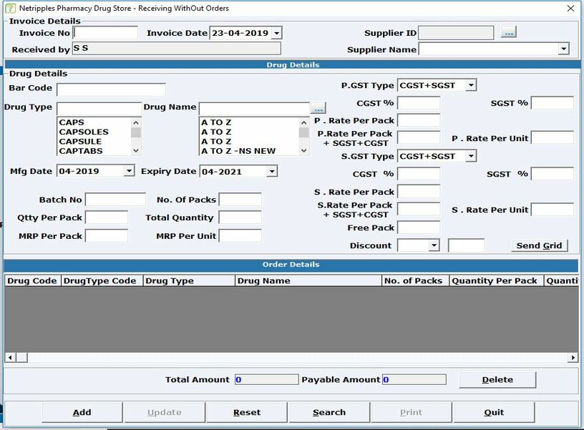
Task: Open the Invoice Date dropdown calendar
Action: click(x=276, y=33)
